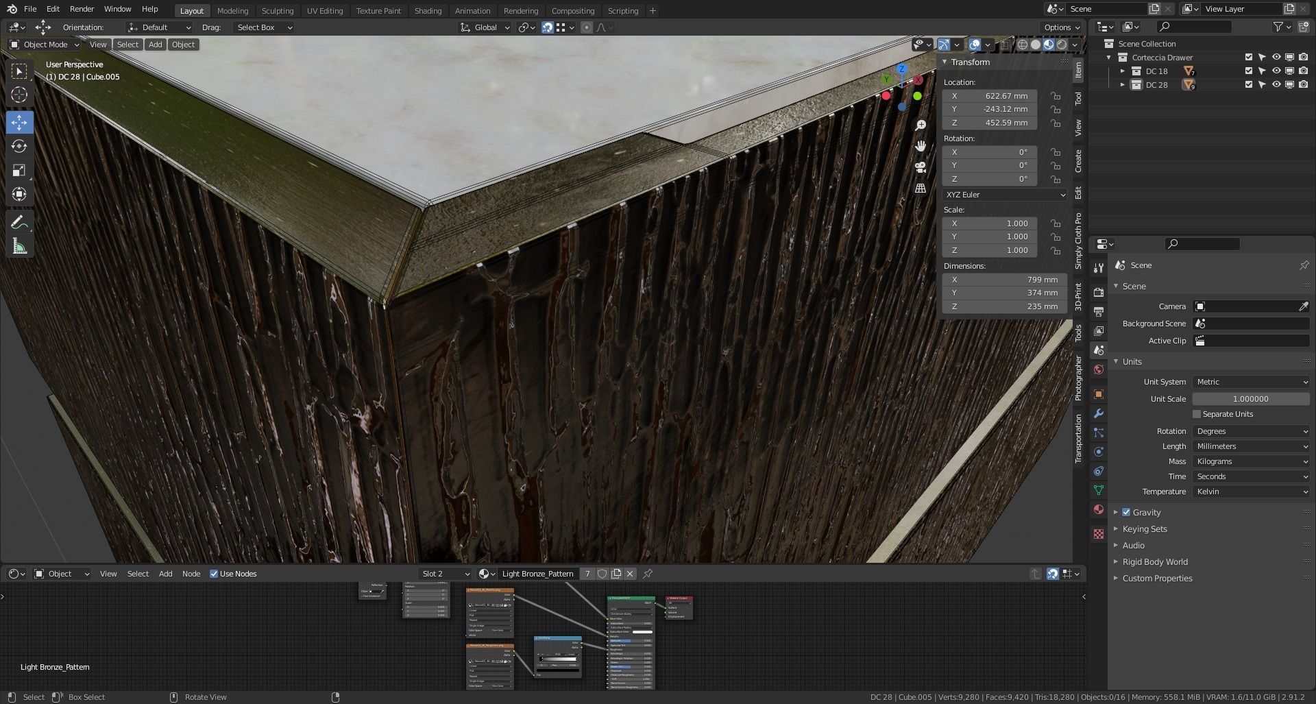Open the Modifier properties wrench tab
Screen dimensions: 1316x704
tap(1099, 413)
